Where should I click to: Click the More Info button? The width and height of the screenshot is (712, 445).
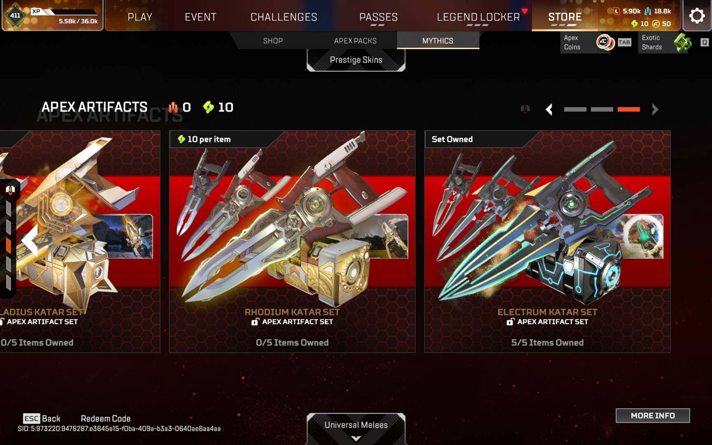pos(653,415)
